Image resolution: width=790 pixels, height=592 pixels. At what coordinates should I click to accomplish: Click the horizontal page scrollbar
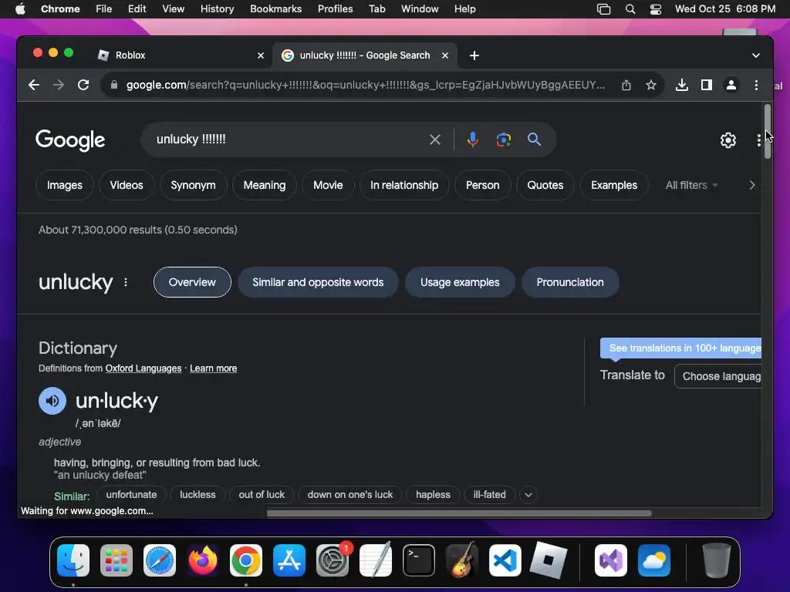(x=459, y=513)
